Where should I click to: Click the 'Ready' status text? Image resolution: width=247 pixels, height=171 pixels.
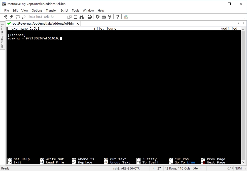(5, 168)
